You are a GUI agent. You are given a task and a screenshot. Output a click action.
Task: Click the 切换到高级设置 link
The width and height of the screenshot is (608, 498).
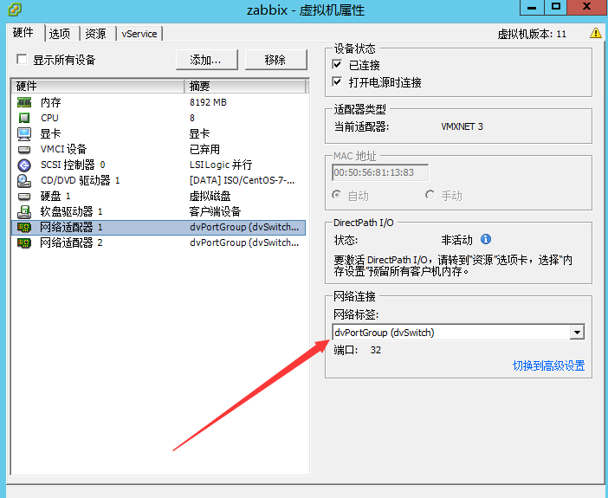pos(549,365)
